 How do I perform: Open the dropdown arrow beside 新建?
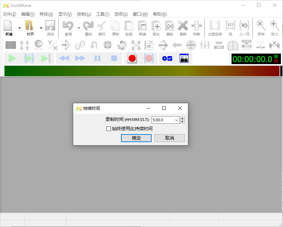pos(19,28)
